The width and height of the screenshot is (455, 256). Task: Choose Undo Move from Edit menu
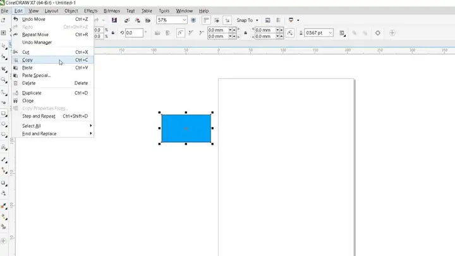click(53, 19)
